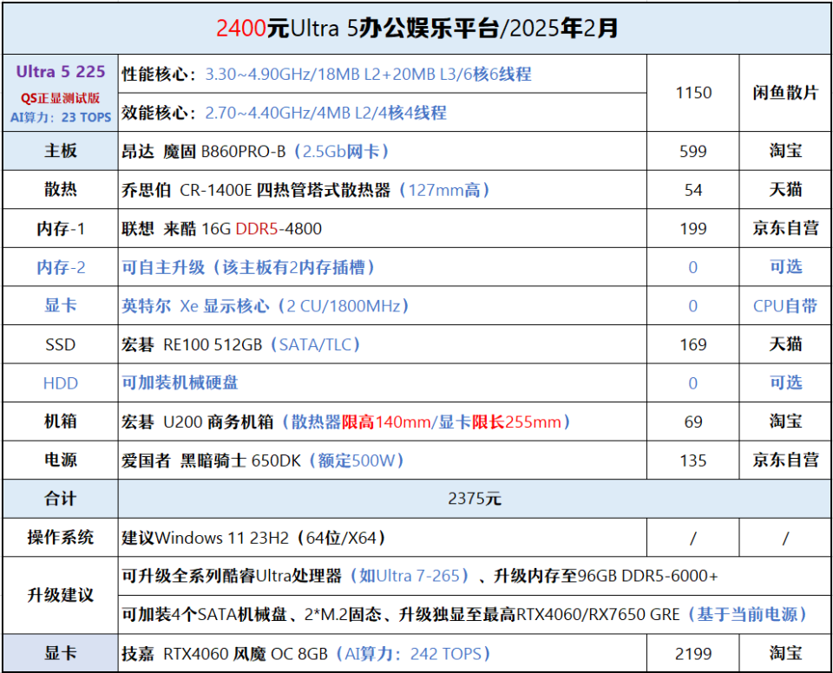833x673 pixels.
Task: Select the 'SSD' row label
Action: tap(61, 344)
